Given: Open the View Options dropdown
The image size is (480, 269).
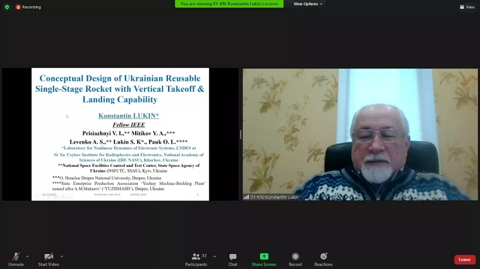Looking at the screenshot, I should [308, 4].
